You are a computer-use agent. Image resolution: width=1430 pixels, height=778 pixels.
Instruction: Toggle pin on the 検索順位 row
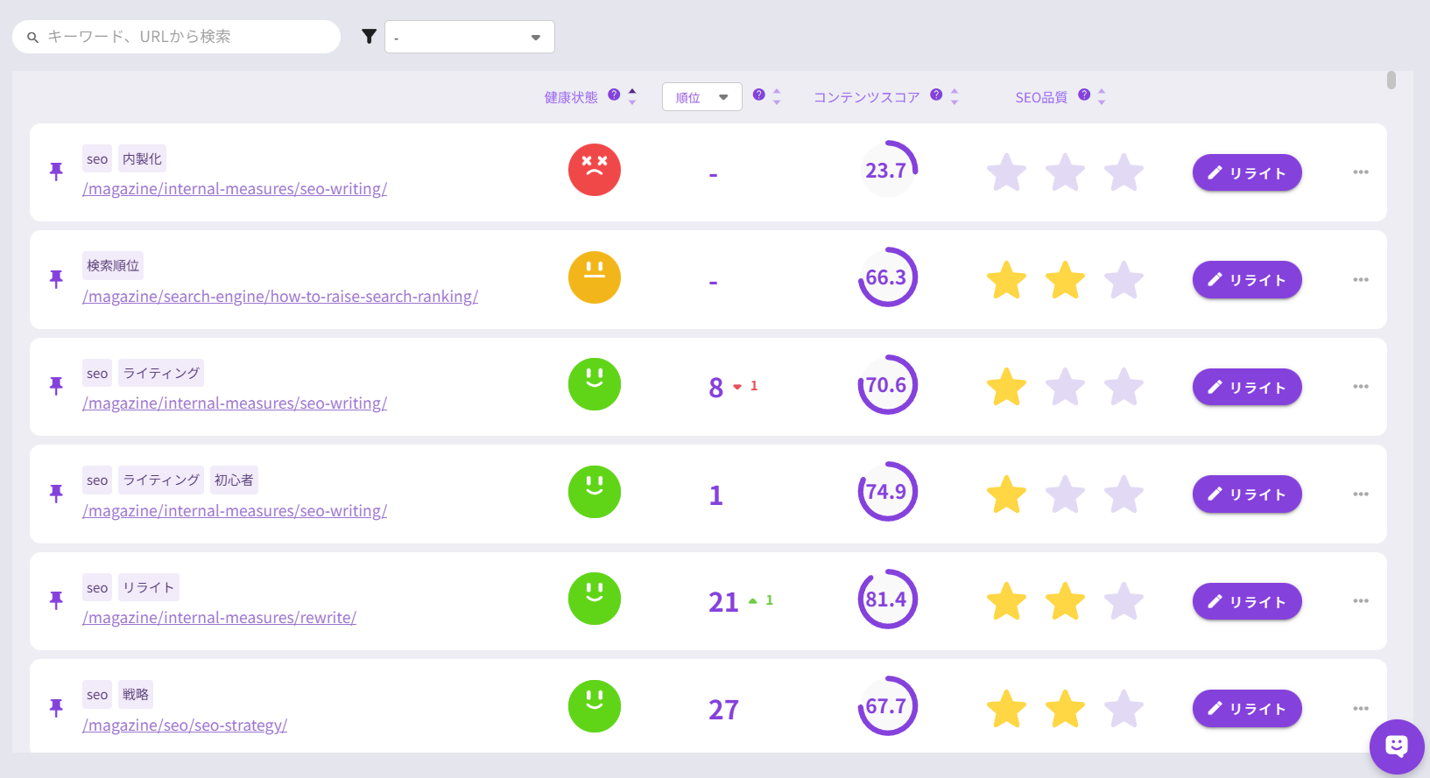(x=56, y=279)
